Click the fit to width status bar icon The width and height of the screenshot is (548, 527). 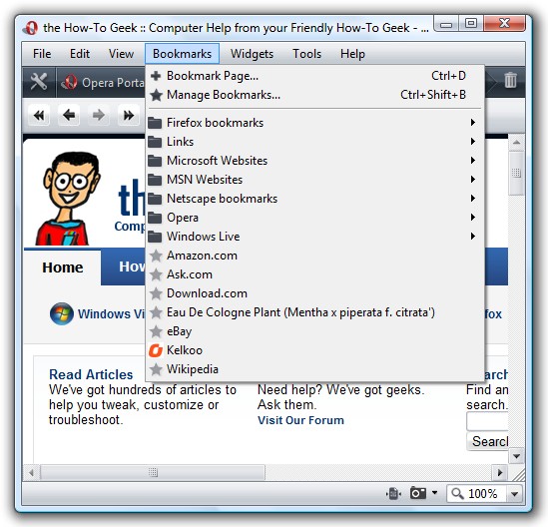(393, 493)
